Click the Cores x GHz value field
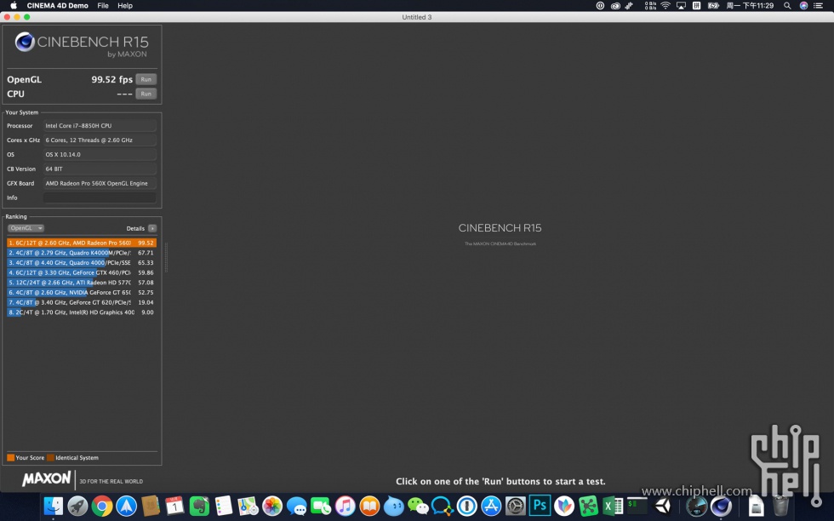 pyautogui.click(x=100, y=140)
